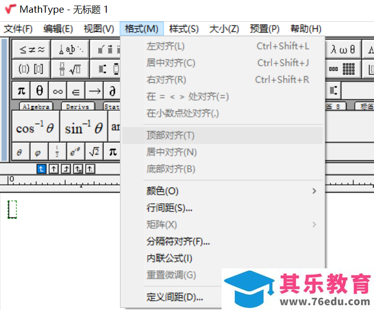
Task: Open the 编辑(E) menu
Action: pos(58,29)
